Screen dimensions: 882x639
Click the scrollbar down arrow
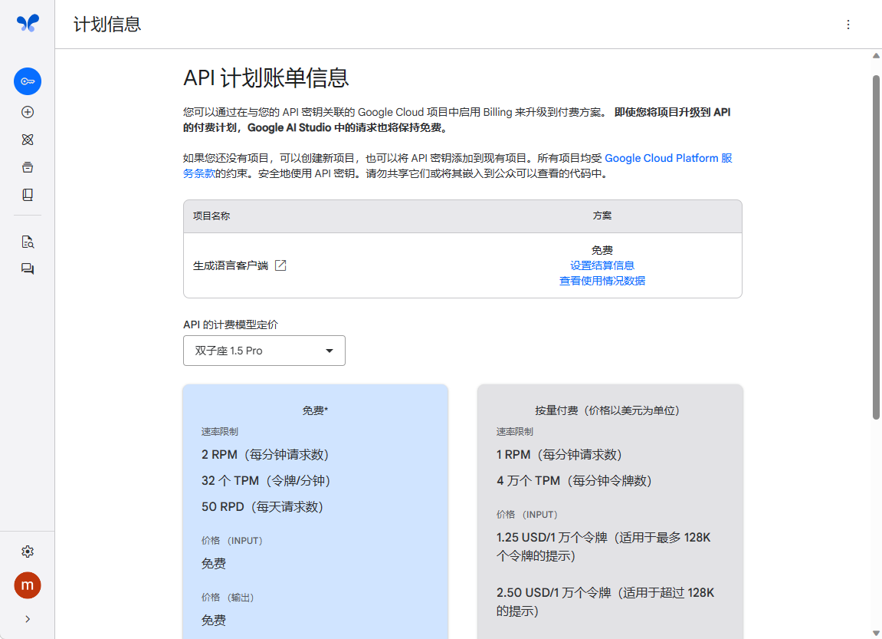coord(876,634)
